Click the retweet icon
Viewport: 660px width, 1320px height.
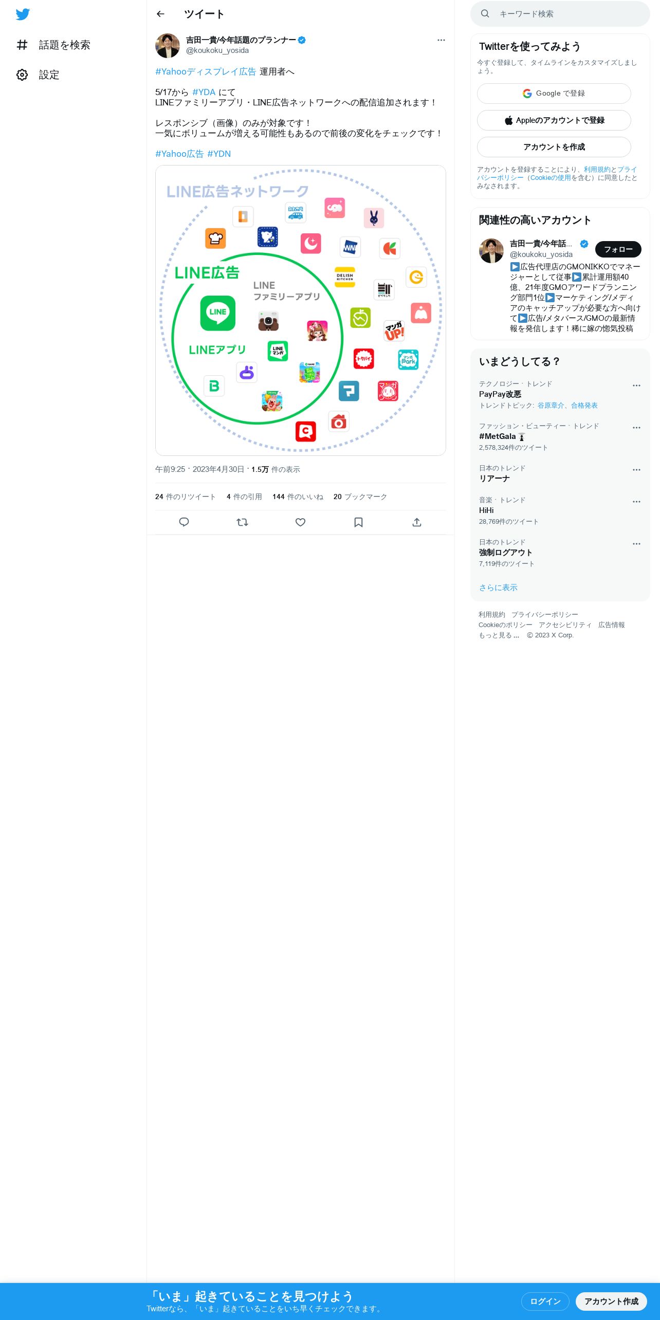[x=242, y=522]
